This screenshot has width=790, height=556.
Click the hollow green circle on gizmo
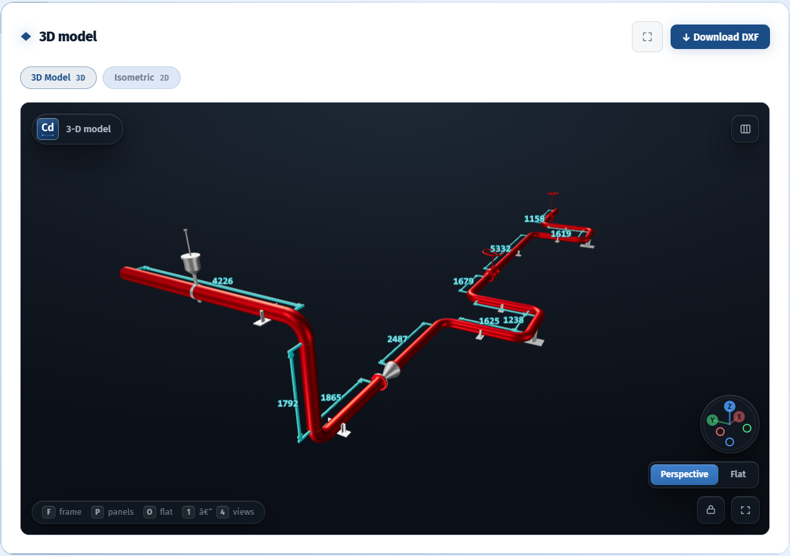coord(747,428)
